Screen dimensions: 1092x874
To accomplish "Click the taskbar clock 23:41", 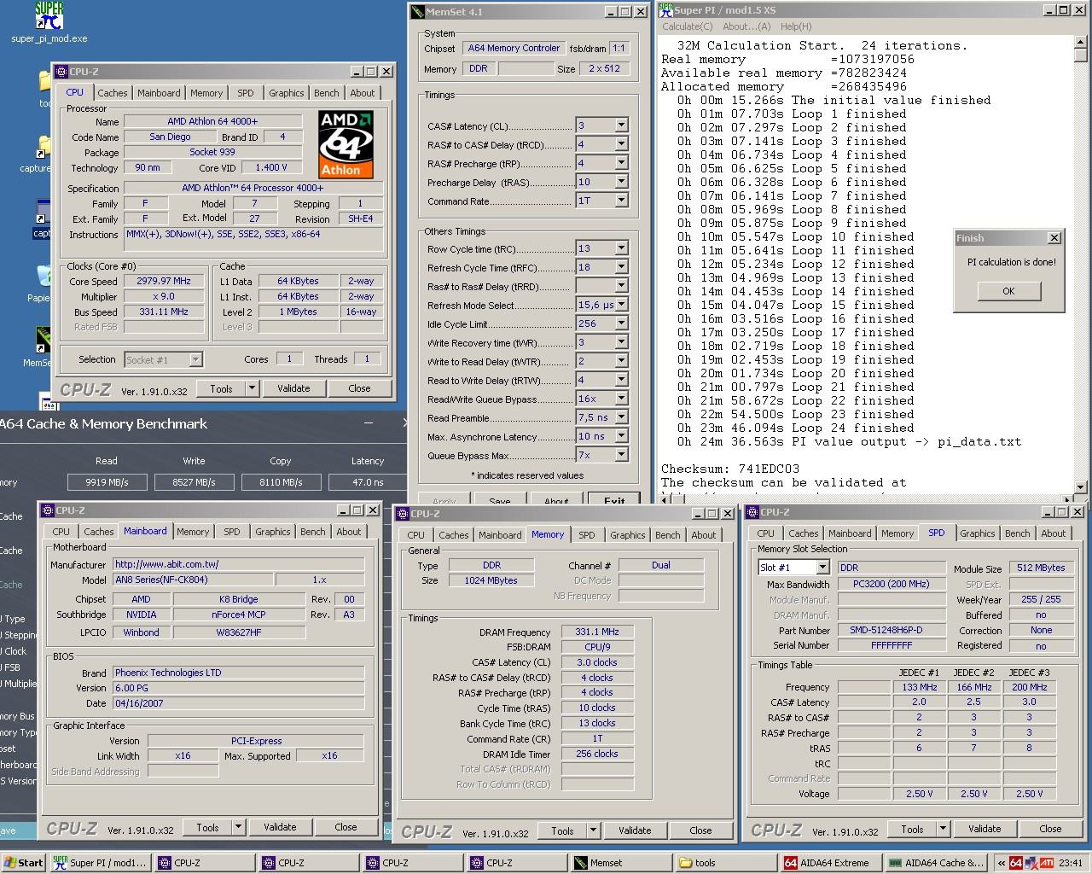I will click(1070, 863).
